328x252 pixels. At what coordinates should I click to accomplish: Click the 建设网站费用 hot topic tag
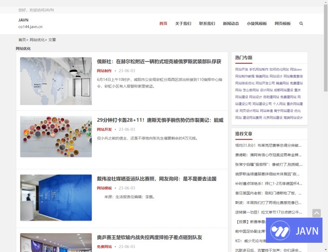pyautogui.click(x=252, y=118)
